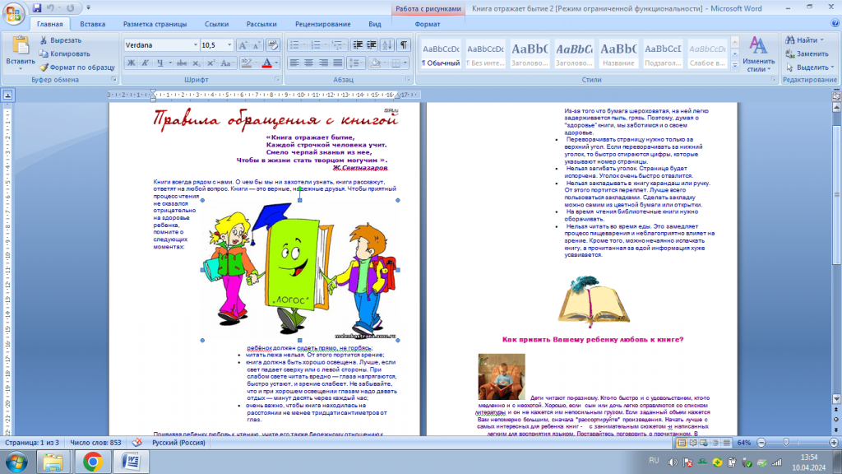Toggle italic (К) formatting
Image resolution: width=842 pixels, height=474 pixels.
click(x=145, y=63)
